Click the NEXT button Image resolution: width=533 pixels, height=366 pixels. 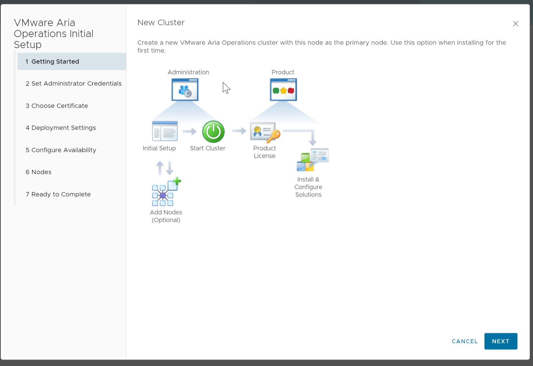pyautogui.click(x=501, y=341)
